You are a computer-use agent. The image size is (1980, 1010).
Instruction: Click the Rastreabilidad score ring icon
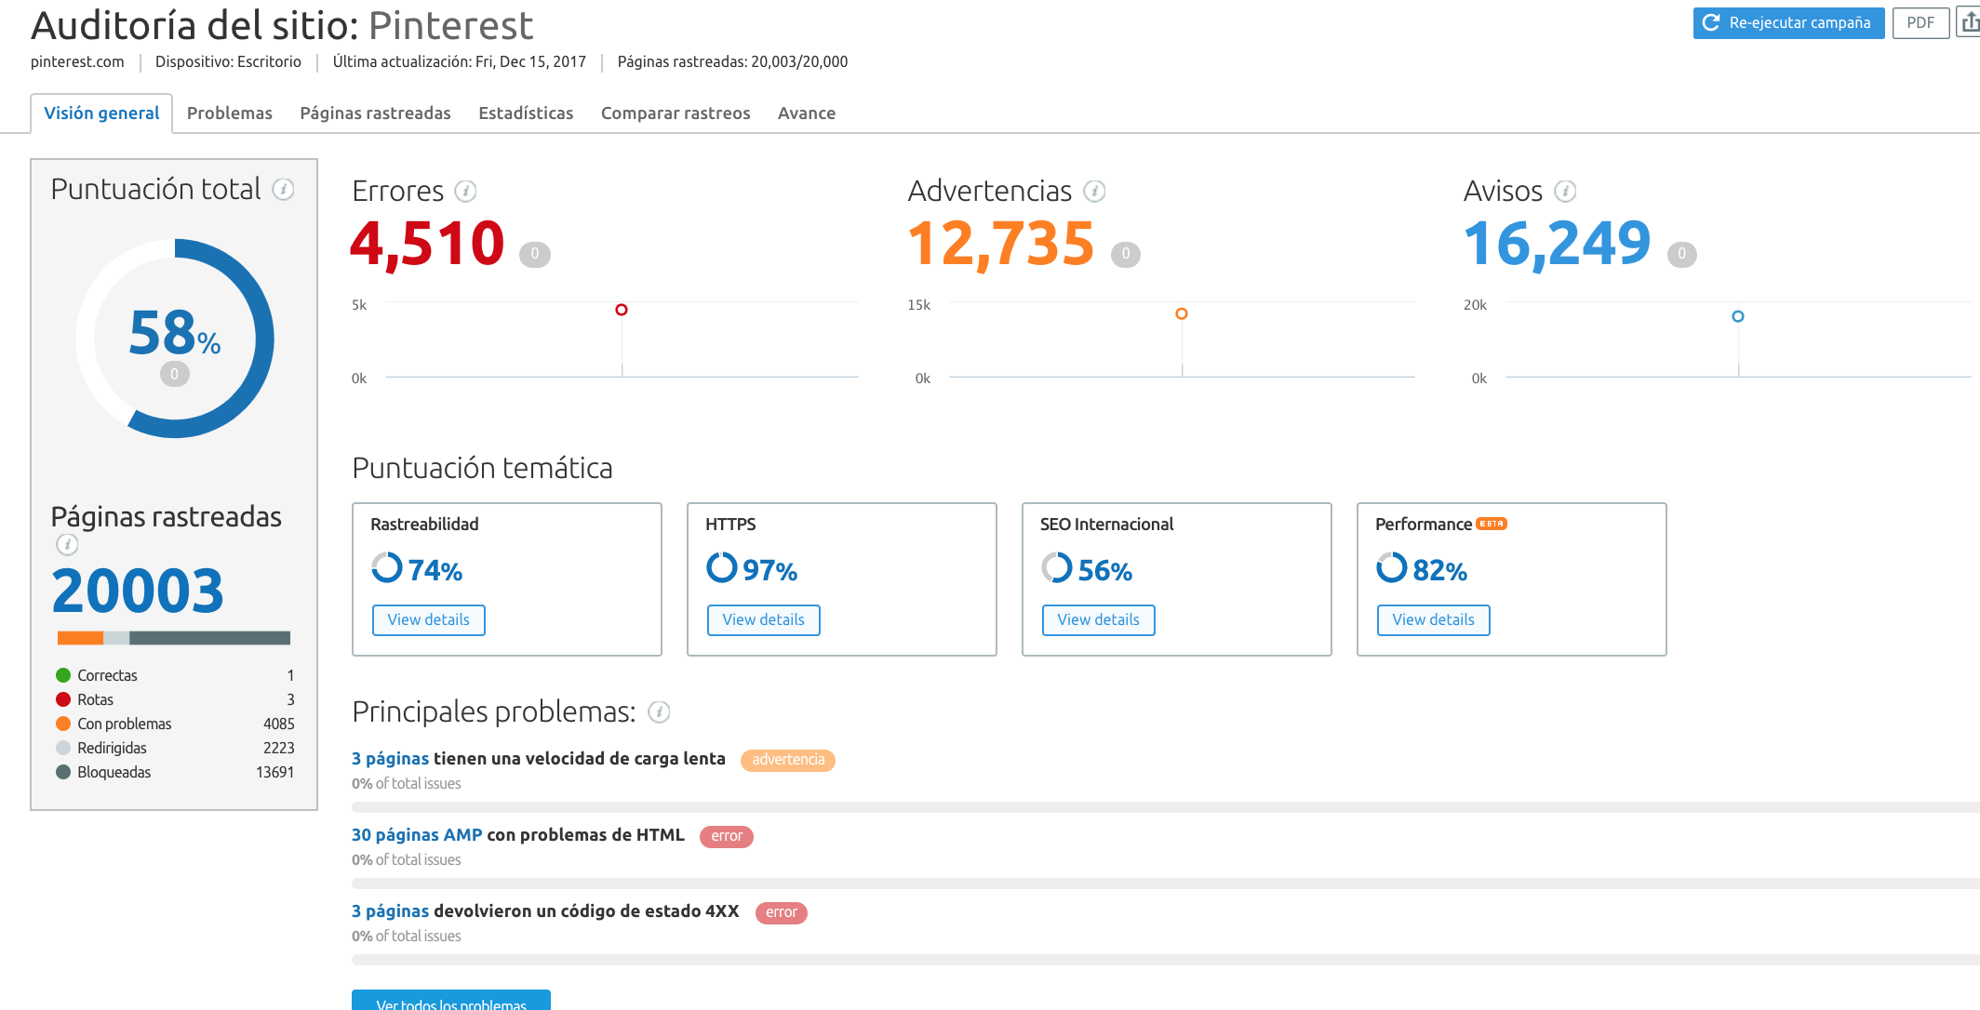coord(387,567)
